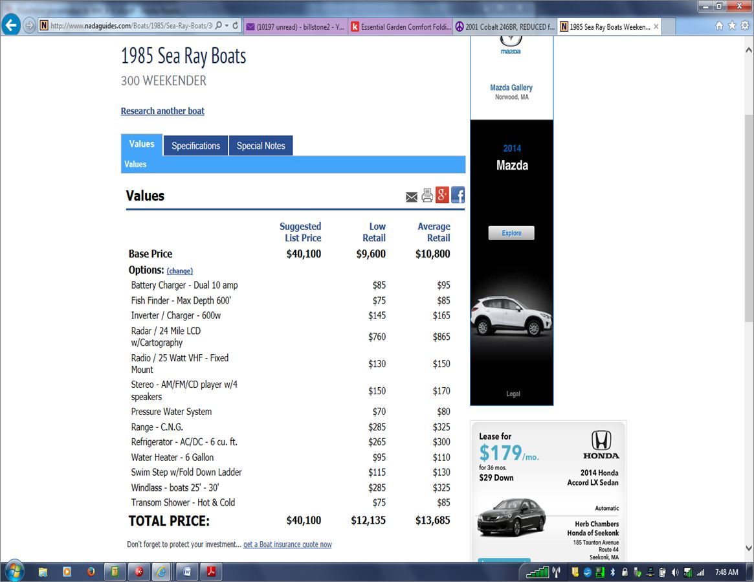Click Research another boat link
Image resolution: width=754 pixels, height=582 pixels.
(162, 111)
